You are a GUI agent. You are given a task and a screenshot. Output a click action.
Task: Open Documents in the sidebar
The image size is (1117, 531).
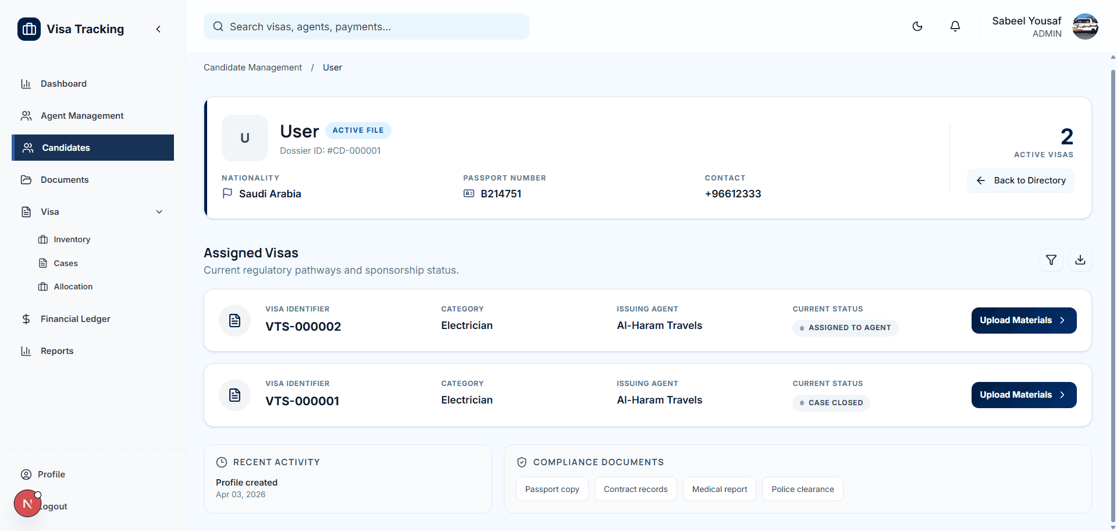[x=93, y=180]
